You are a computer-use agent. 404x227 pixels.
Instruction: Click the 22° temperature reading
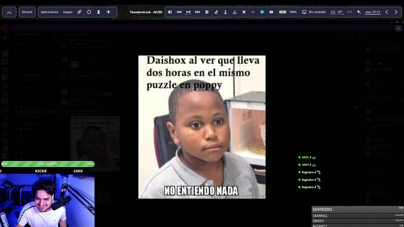340,12
